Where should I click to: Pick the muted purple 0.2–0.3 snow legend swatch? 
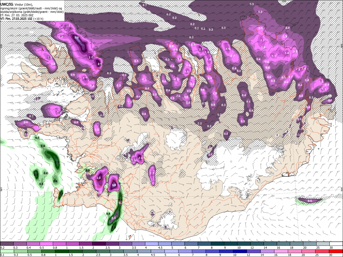click(7, 244)
